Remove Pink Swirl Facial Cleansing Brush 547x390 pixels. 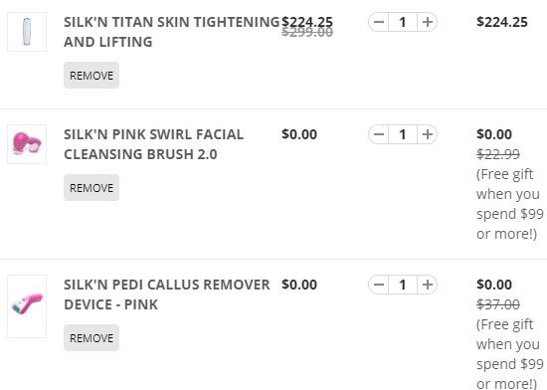click(91, 188)
